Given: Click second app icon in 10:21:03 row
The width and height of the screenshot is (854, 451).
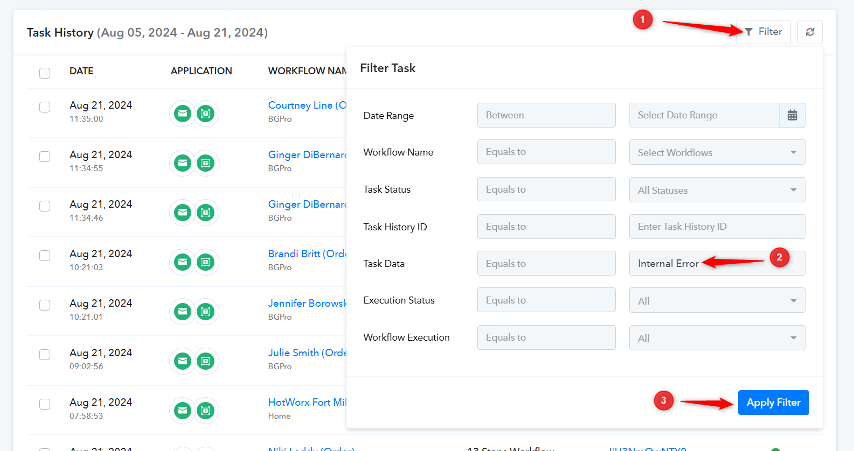Looking at the screenshot, I should [x=205, y=262].
